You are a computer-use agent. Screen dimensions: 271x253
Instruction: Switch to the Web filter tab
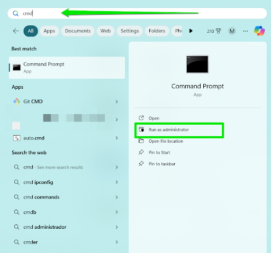click(105, 31)
